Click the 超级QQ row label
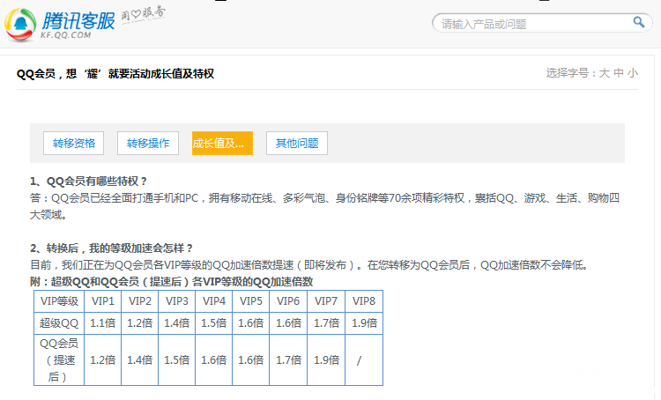The height and width of the screenshot is (400, 661). tap(59, 323)
